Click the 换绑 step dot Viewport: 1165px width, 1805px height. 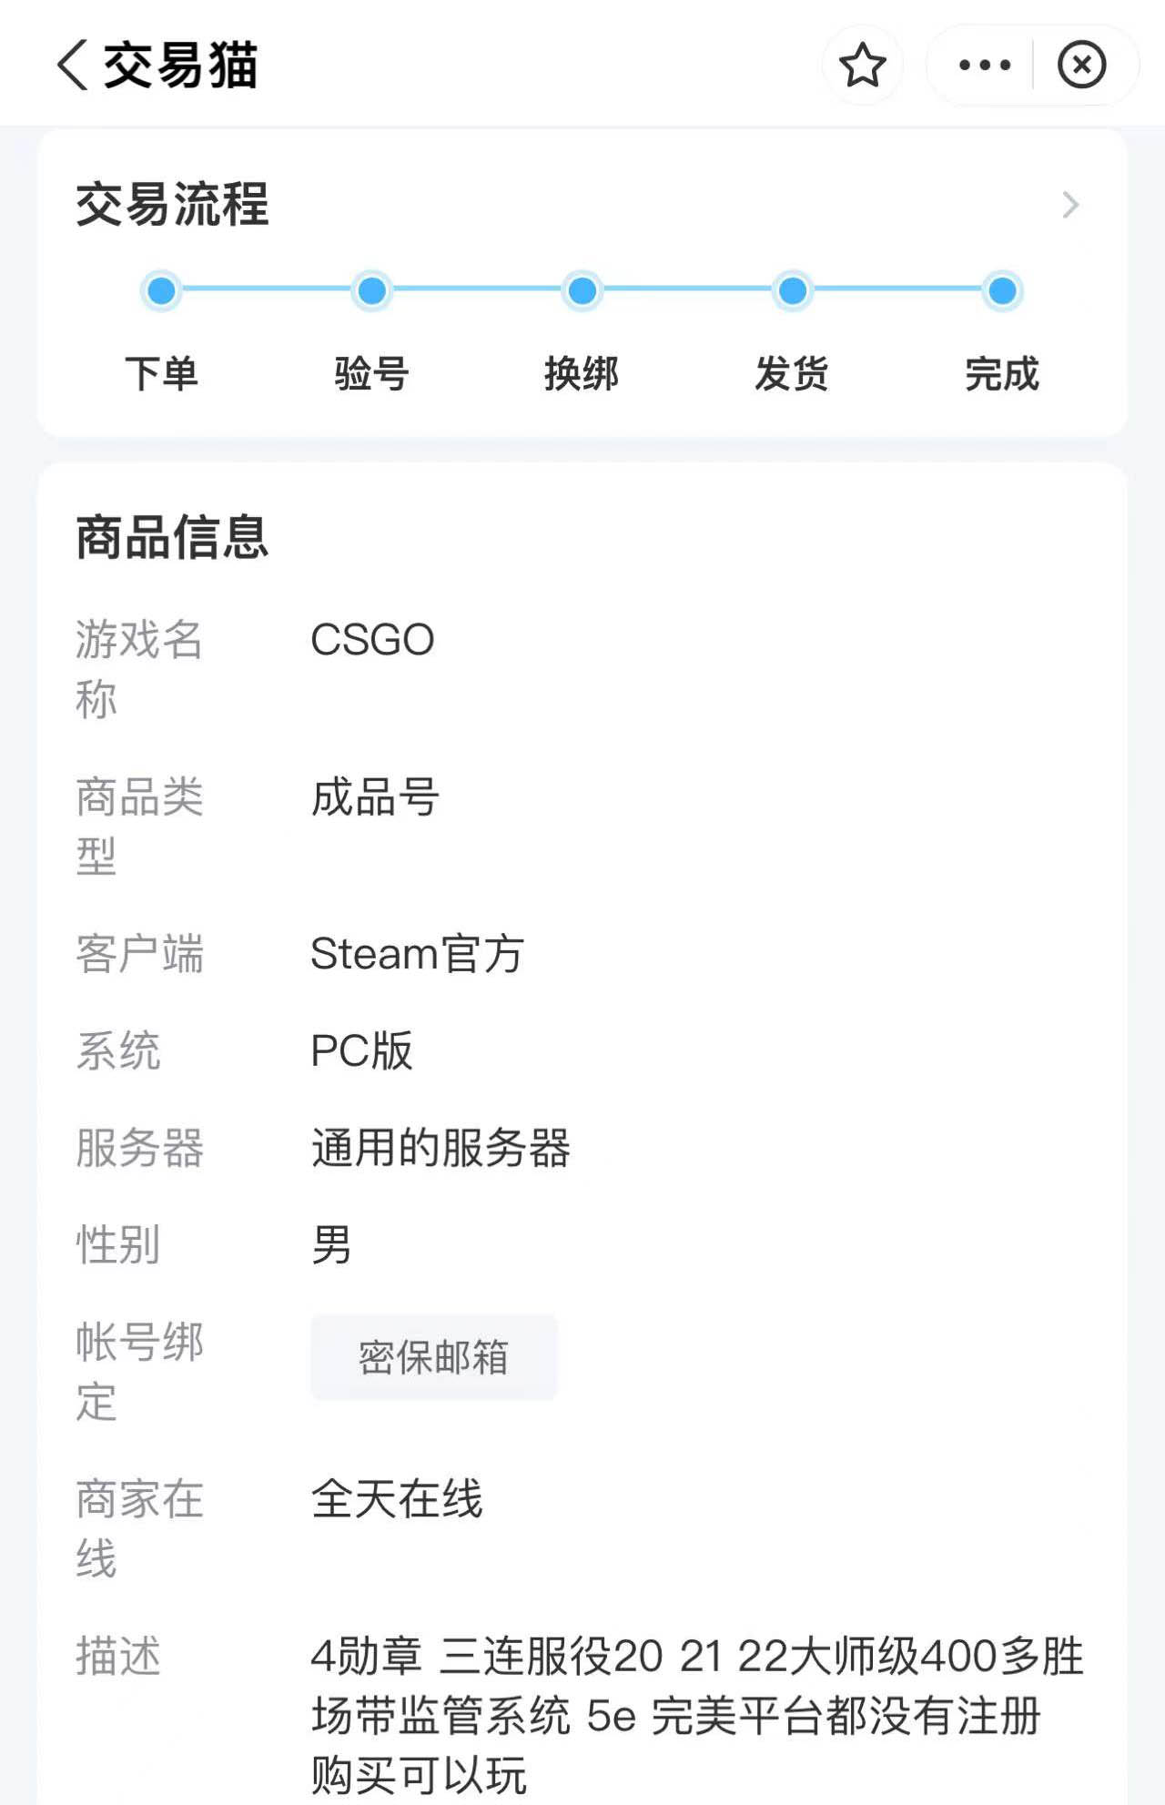pyautogui.click(x=582, y=291)
